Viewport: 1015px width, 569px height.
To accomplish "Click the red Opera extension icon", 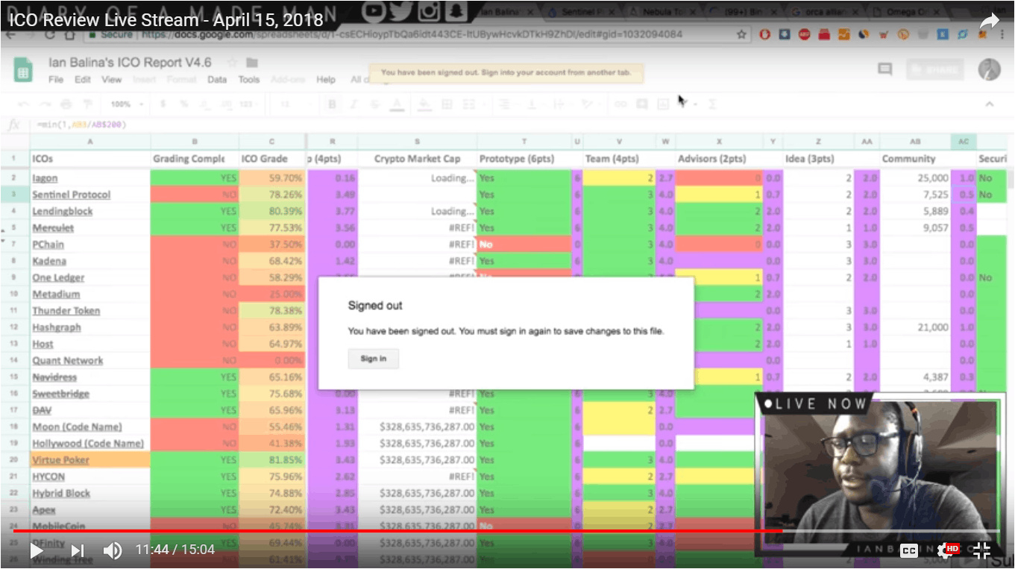I will tap(765, 35).
